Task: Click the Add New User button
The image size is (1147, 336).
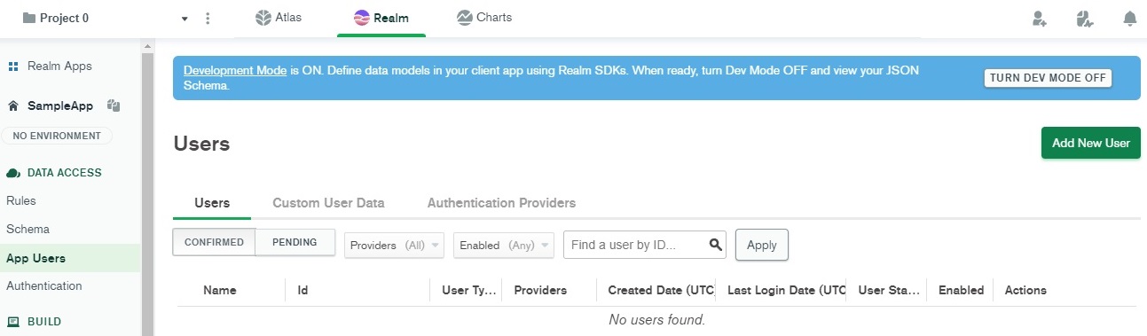Action: click(1090, 143)
